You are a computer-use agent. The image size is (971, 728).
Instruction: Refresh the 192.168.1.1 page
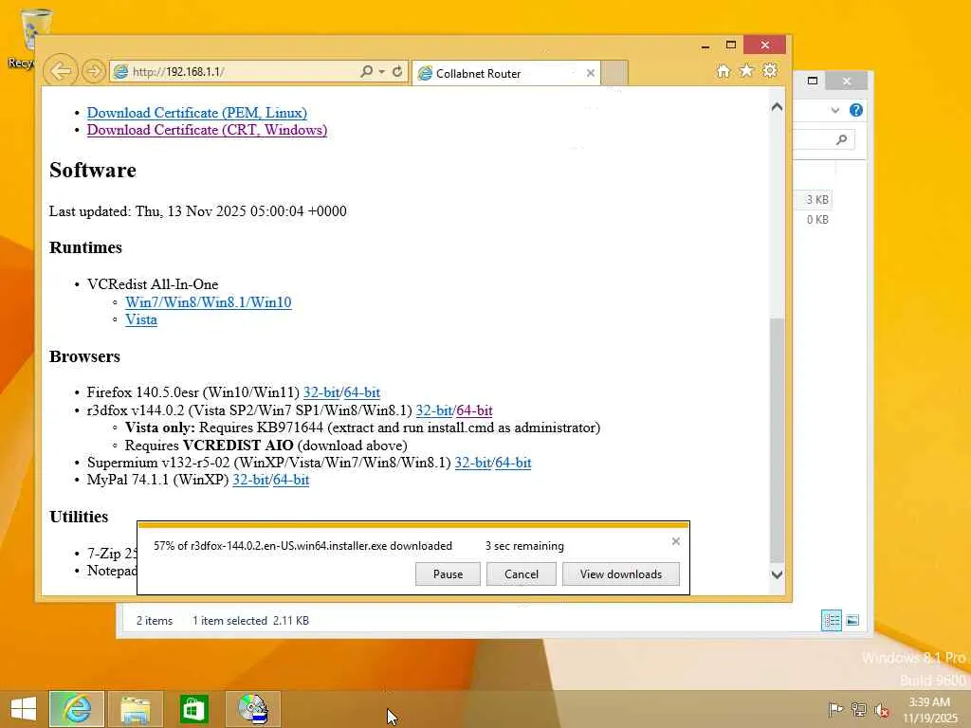pyautogui.click(x=397, y=72)
